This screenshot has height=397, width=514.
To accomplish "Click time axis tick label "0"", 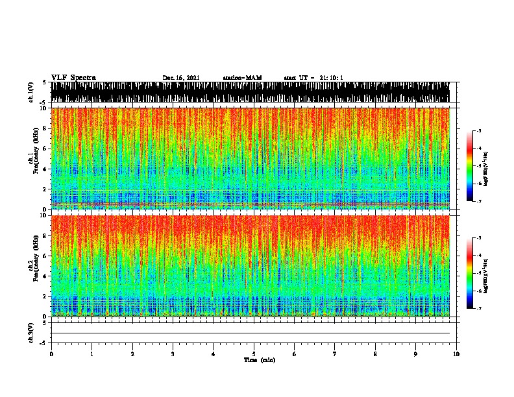I will click(x=51, y=354).
